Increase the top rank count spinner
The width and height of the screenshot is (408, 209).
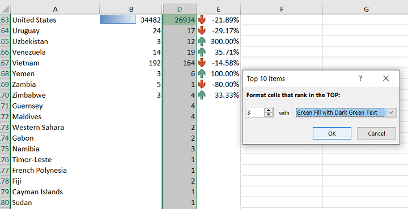[268, 110]
